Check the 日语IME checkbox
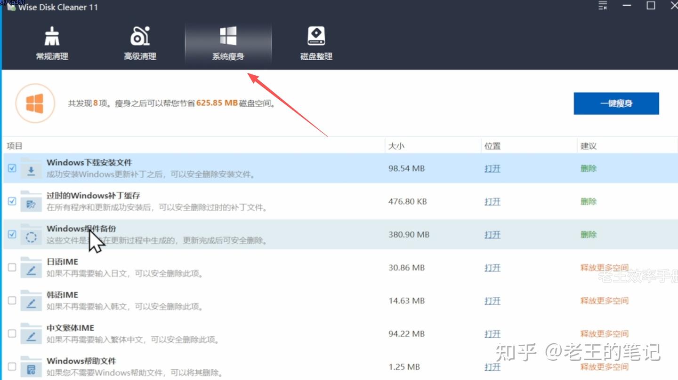 point(12,267)
